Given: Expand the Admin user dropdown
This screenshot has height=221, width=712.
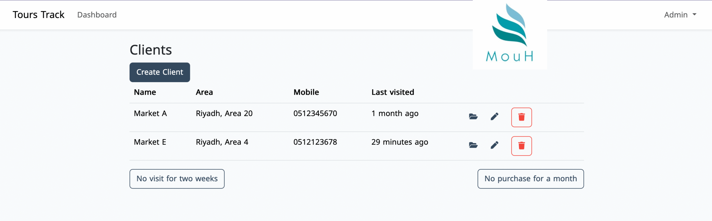Looking at the screenshot, I should click(680, 15).
